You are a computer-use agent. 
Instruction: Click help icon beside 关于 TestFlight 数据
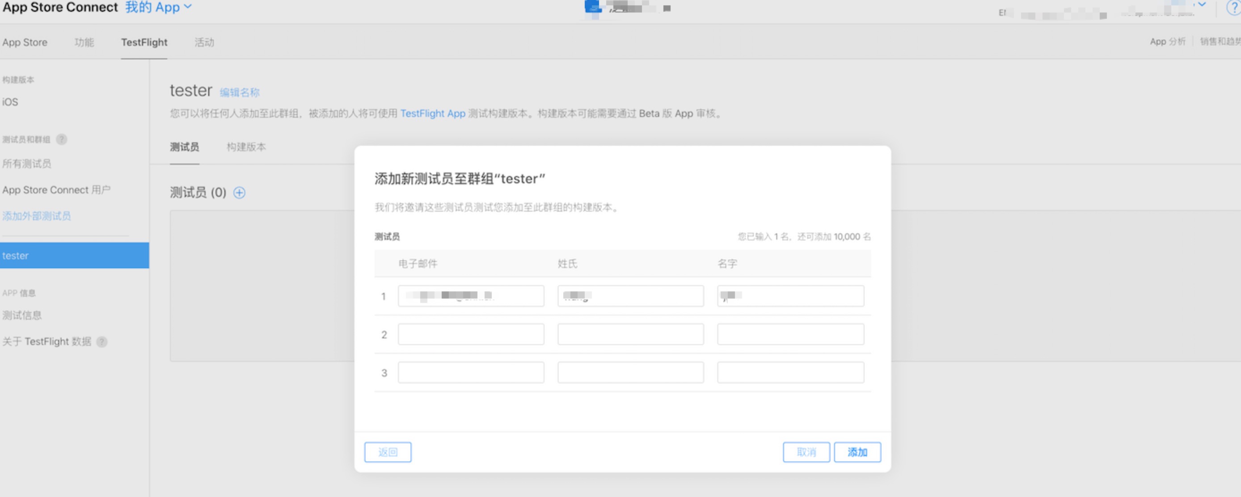click(101, 342)
